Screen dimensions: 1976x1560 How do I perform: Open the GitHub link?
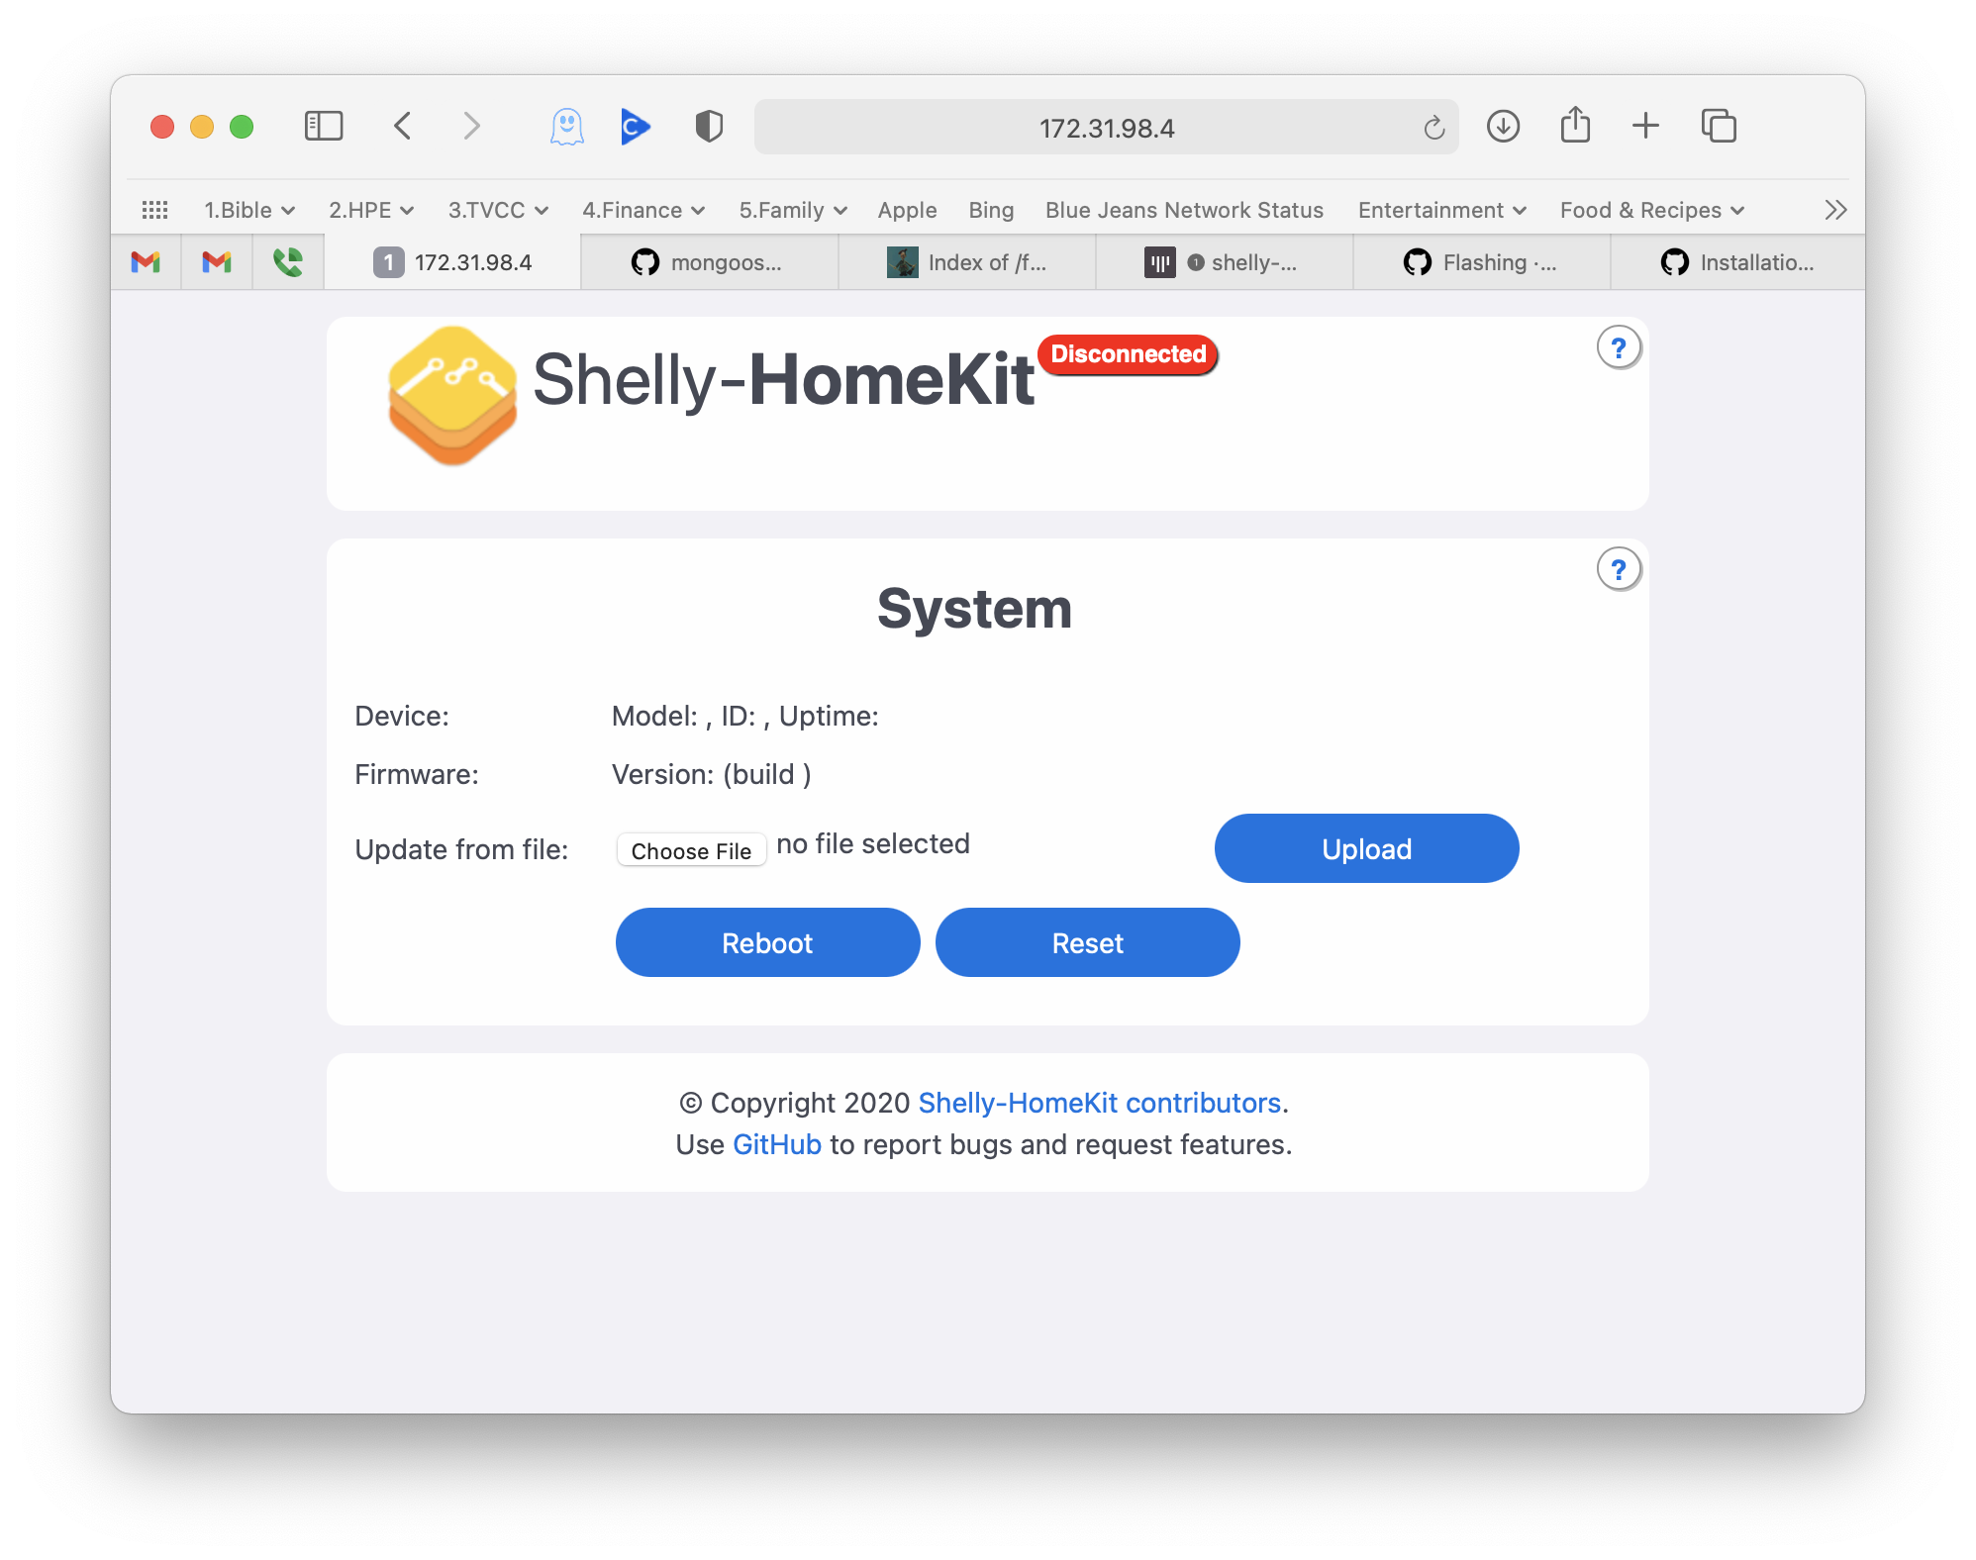tap(776, 1143)
